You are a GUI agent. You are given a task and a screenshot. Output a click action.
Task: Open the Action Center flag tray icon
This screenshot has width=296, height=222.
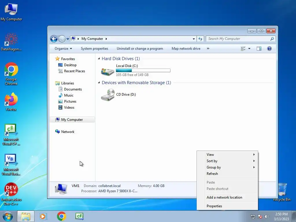coord(260,217)
